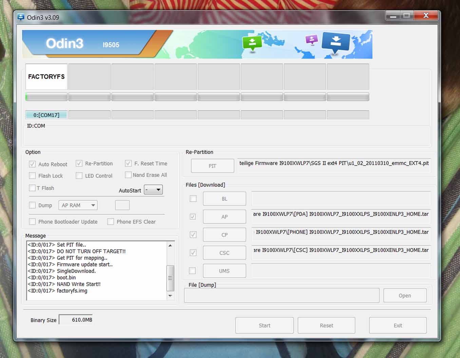Click the CP file button
The width and height of the screenshot is (460, 358).
[225, 235]
